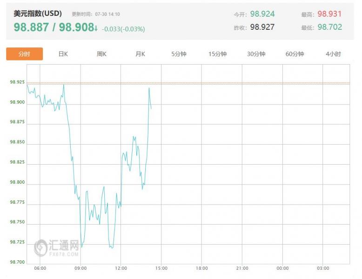Click the orange previous-close reference line
The image size is (362, 279).
[x=233, y=83]
